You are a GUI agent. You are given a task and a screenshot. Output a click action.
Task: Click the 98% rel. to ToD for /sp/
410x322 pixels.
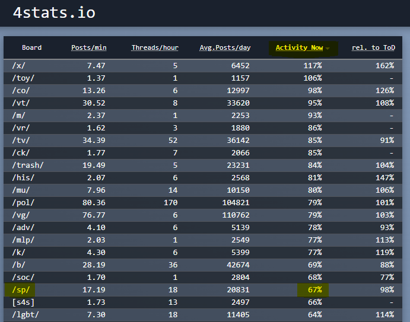coord(387,290)
